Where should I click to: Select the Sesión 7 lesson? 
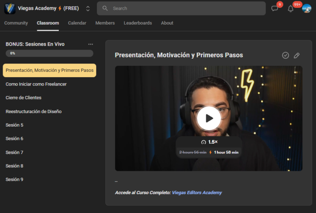click(14, 153)
